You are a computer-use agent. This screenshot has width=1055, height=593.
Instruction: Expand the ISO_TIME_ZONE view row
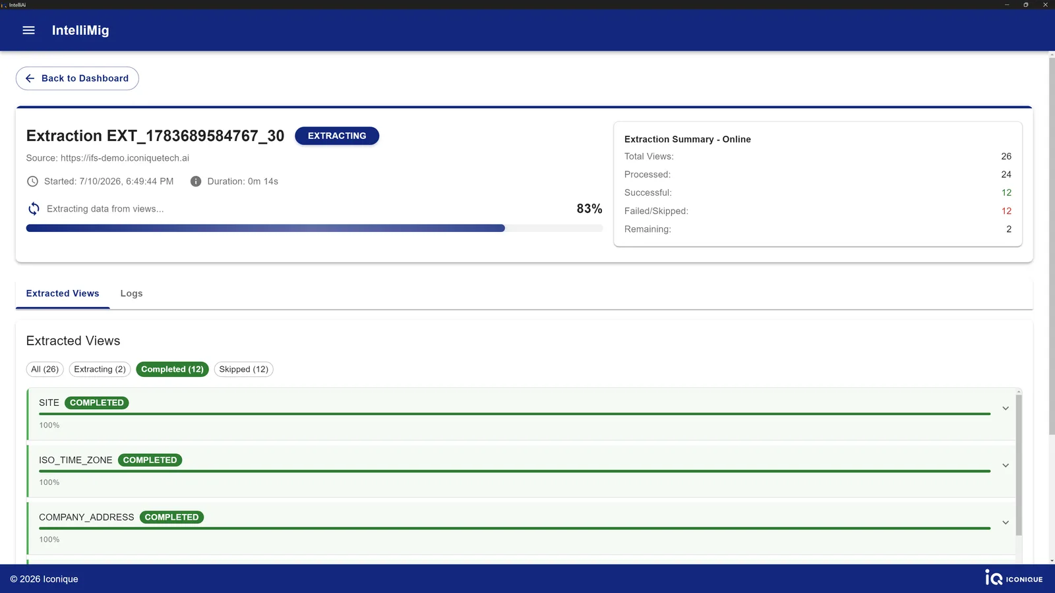click(1006, 466)
